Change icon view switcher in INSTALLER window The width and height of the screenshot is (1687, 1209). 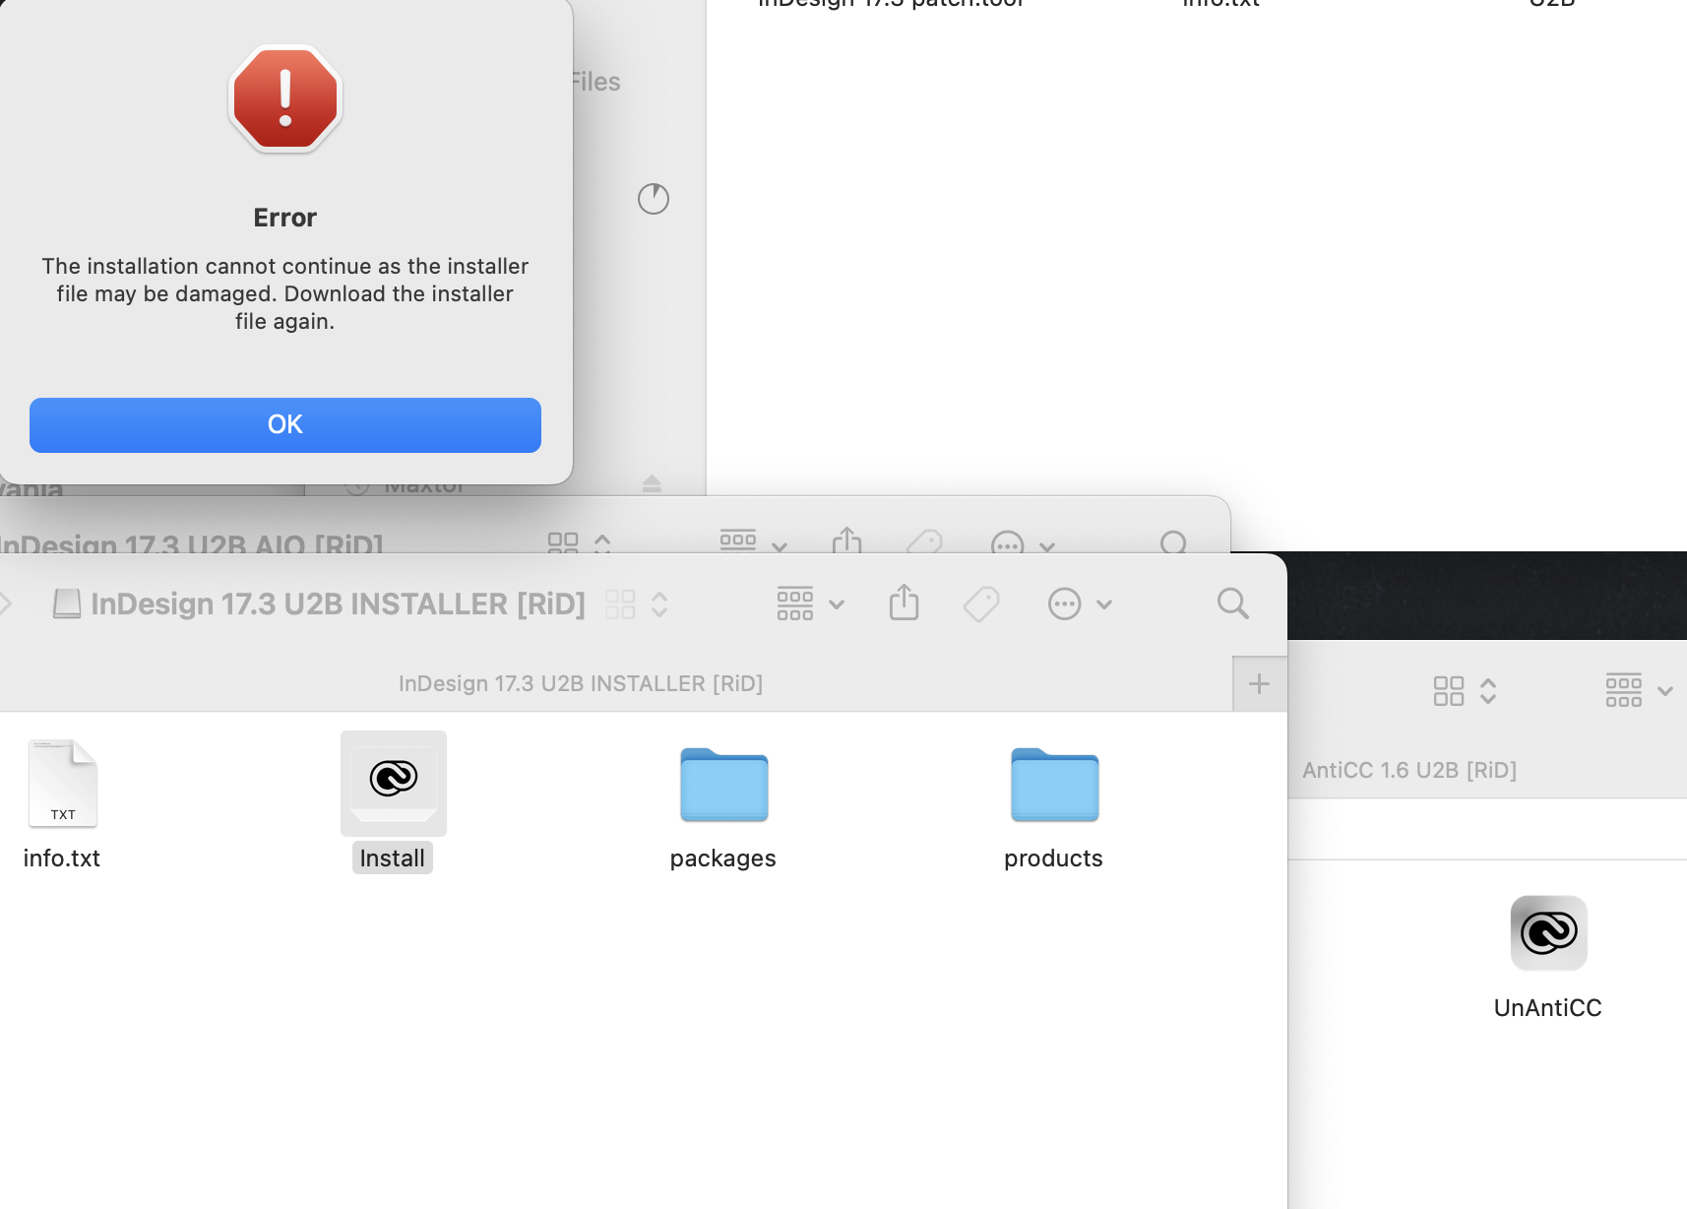pos(637,604)
